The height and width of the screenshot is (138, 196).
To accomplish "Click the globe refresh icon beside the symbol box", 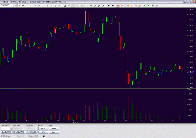I will [x=17, y=6].
